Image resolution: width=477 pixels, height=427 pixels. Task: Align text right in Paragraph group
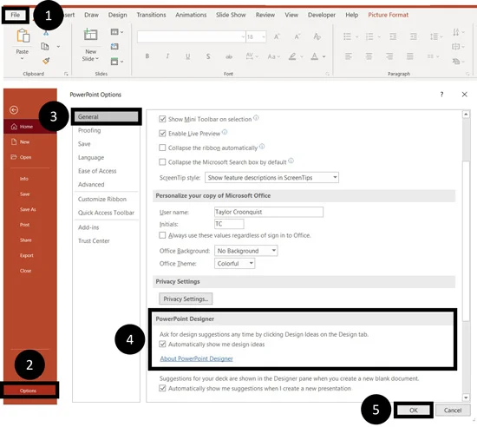389,56
